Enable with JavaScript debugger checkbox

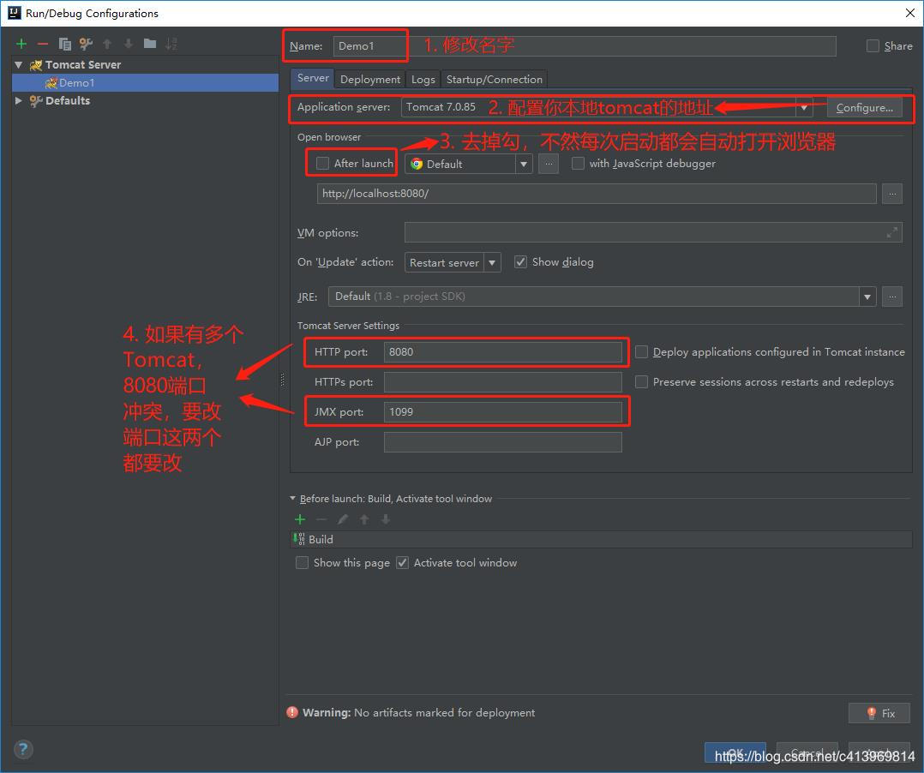[x=578, y=163]
